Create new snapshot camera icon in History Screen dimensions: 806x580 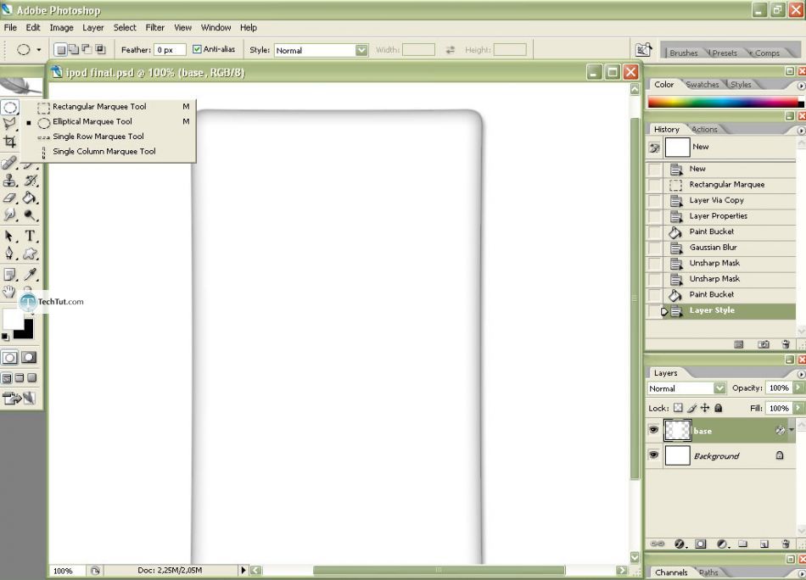(764, 345)
